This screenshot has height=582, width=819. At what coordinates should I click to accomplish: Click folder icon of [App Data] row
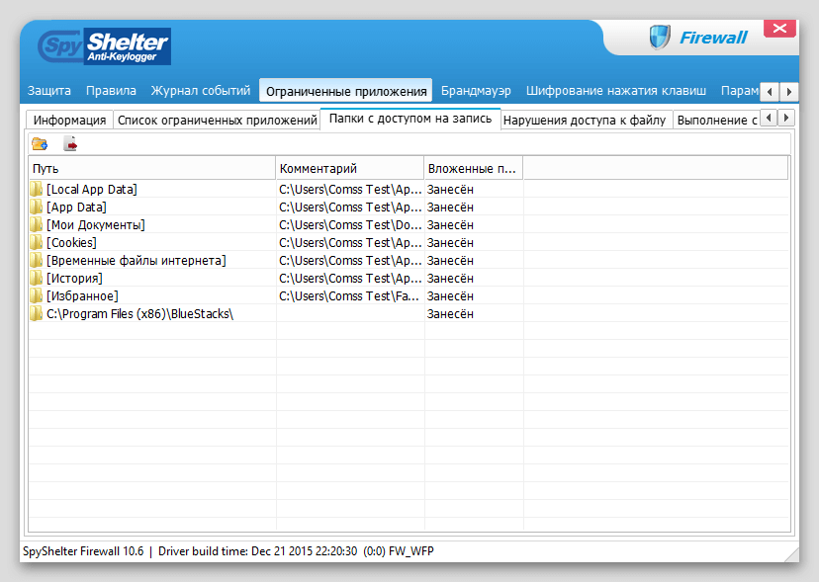[36, 207]
